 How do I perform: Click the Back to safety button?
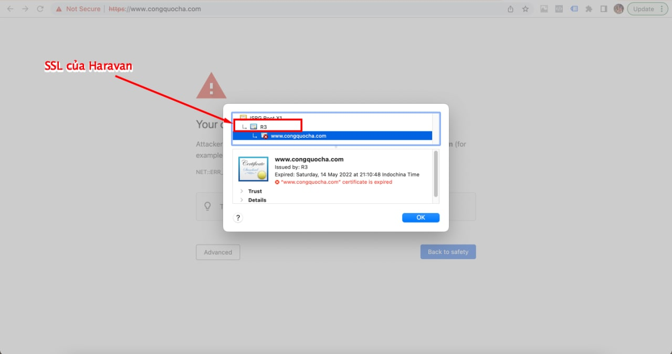click(448, 252)
